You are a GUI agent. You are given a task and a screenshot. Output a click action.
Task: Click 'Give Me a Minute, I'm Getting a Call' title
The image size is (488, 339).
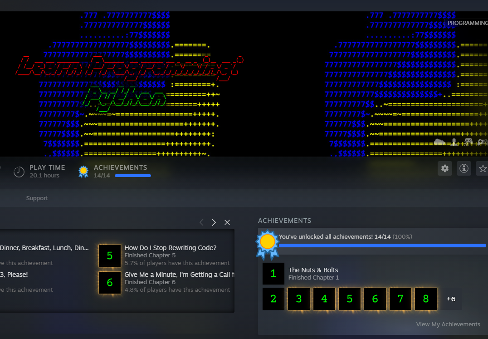179,275
